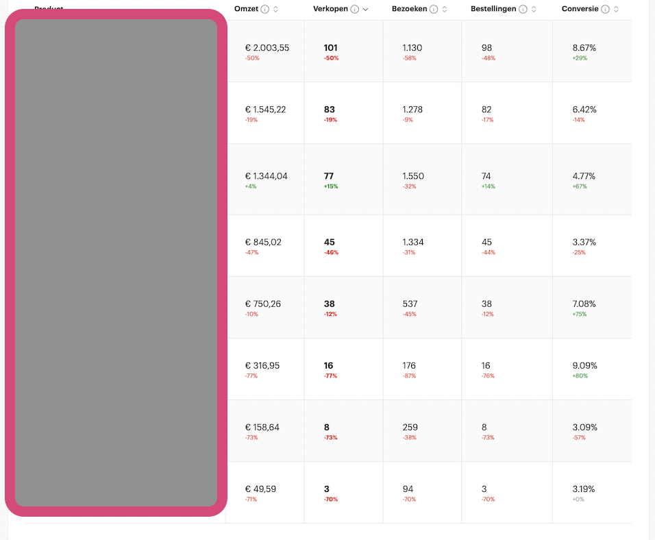Click the 82 bestellingen value
Image resolution: width=655 pixels, height=540 pixels.
[x=486, y=110]
